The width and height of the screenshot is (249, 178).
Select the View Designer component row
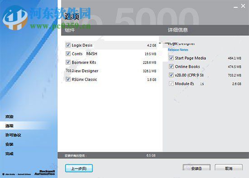tap(111, 71)
